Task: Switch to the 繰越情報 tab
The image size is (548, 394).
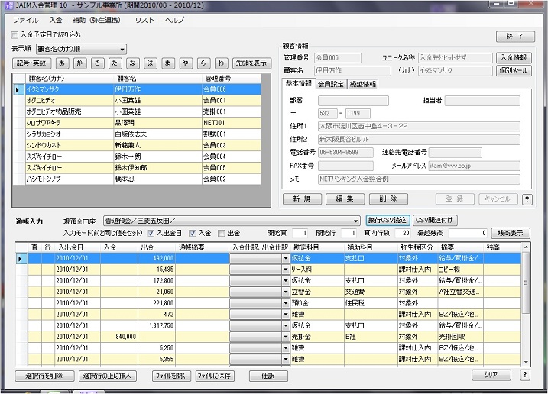Action: (x=363, y=84)
